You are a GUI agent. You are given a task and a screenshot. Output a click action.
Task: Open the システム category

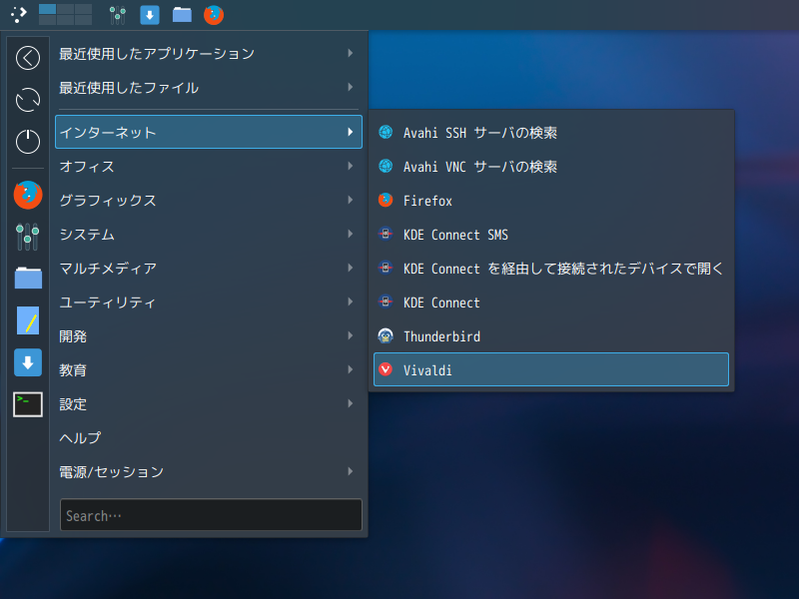(209, 235)
